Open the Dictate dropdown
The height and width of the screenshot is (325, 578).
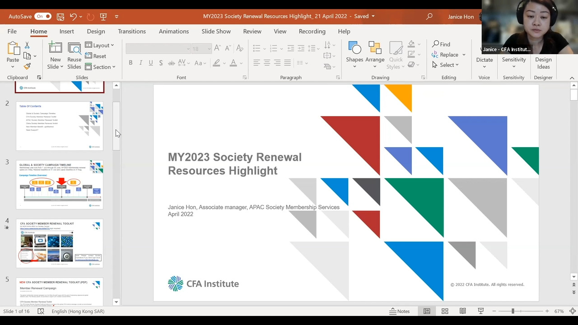click(484, 67)
